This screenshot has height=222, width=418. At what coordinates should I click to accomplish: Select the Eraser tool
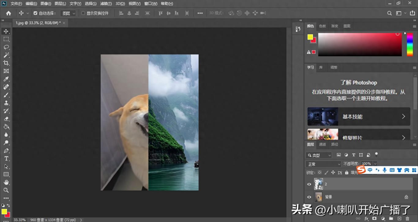[x=6, y=119]
